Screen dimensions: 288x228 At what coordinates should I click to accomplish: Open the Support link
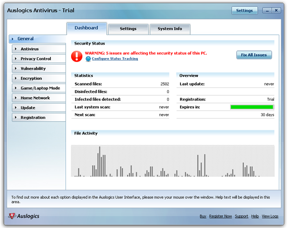(241, 217)
